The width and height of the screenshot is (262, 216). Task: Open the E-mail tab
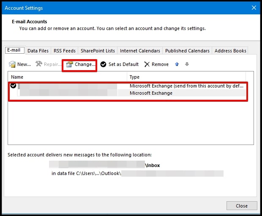tap(15, 50)
